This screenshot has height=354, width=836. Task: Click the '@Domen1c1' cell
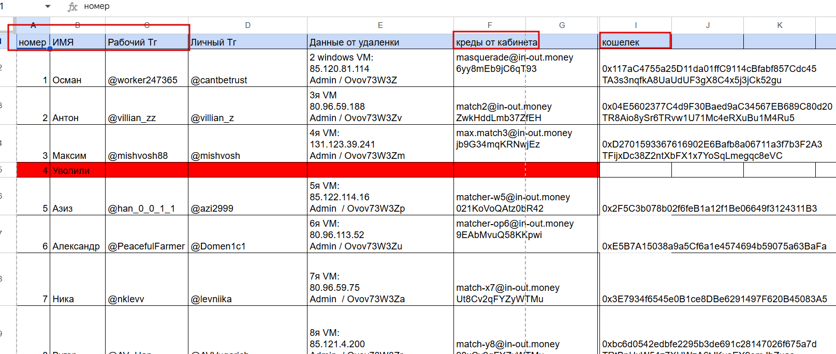point(247,234)
